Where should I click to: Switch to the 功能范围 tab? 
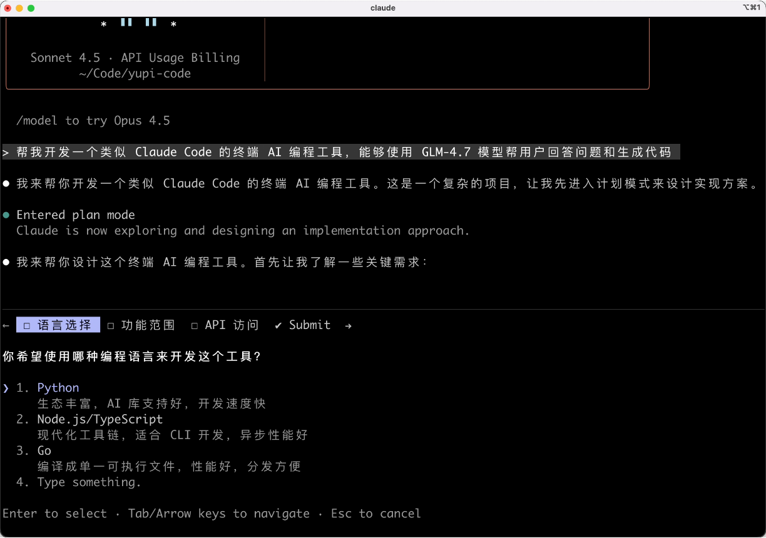[141, 325]
